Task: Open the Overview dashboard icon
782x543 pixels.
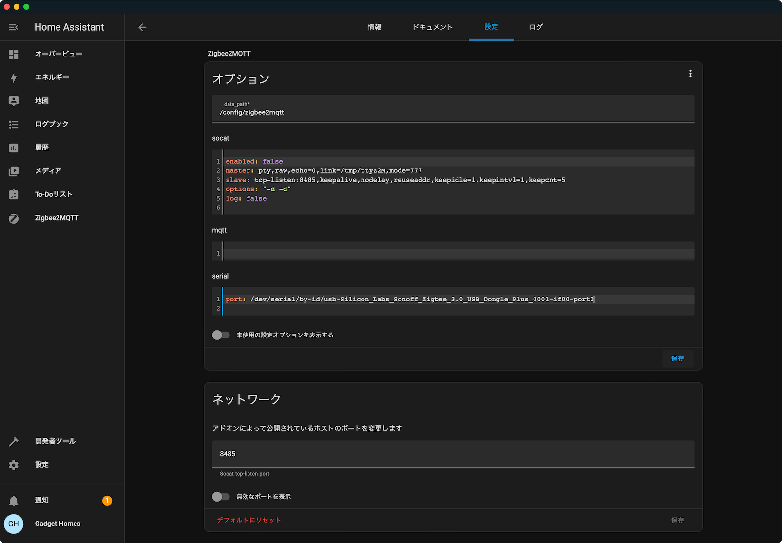Action: 14,54
